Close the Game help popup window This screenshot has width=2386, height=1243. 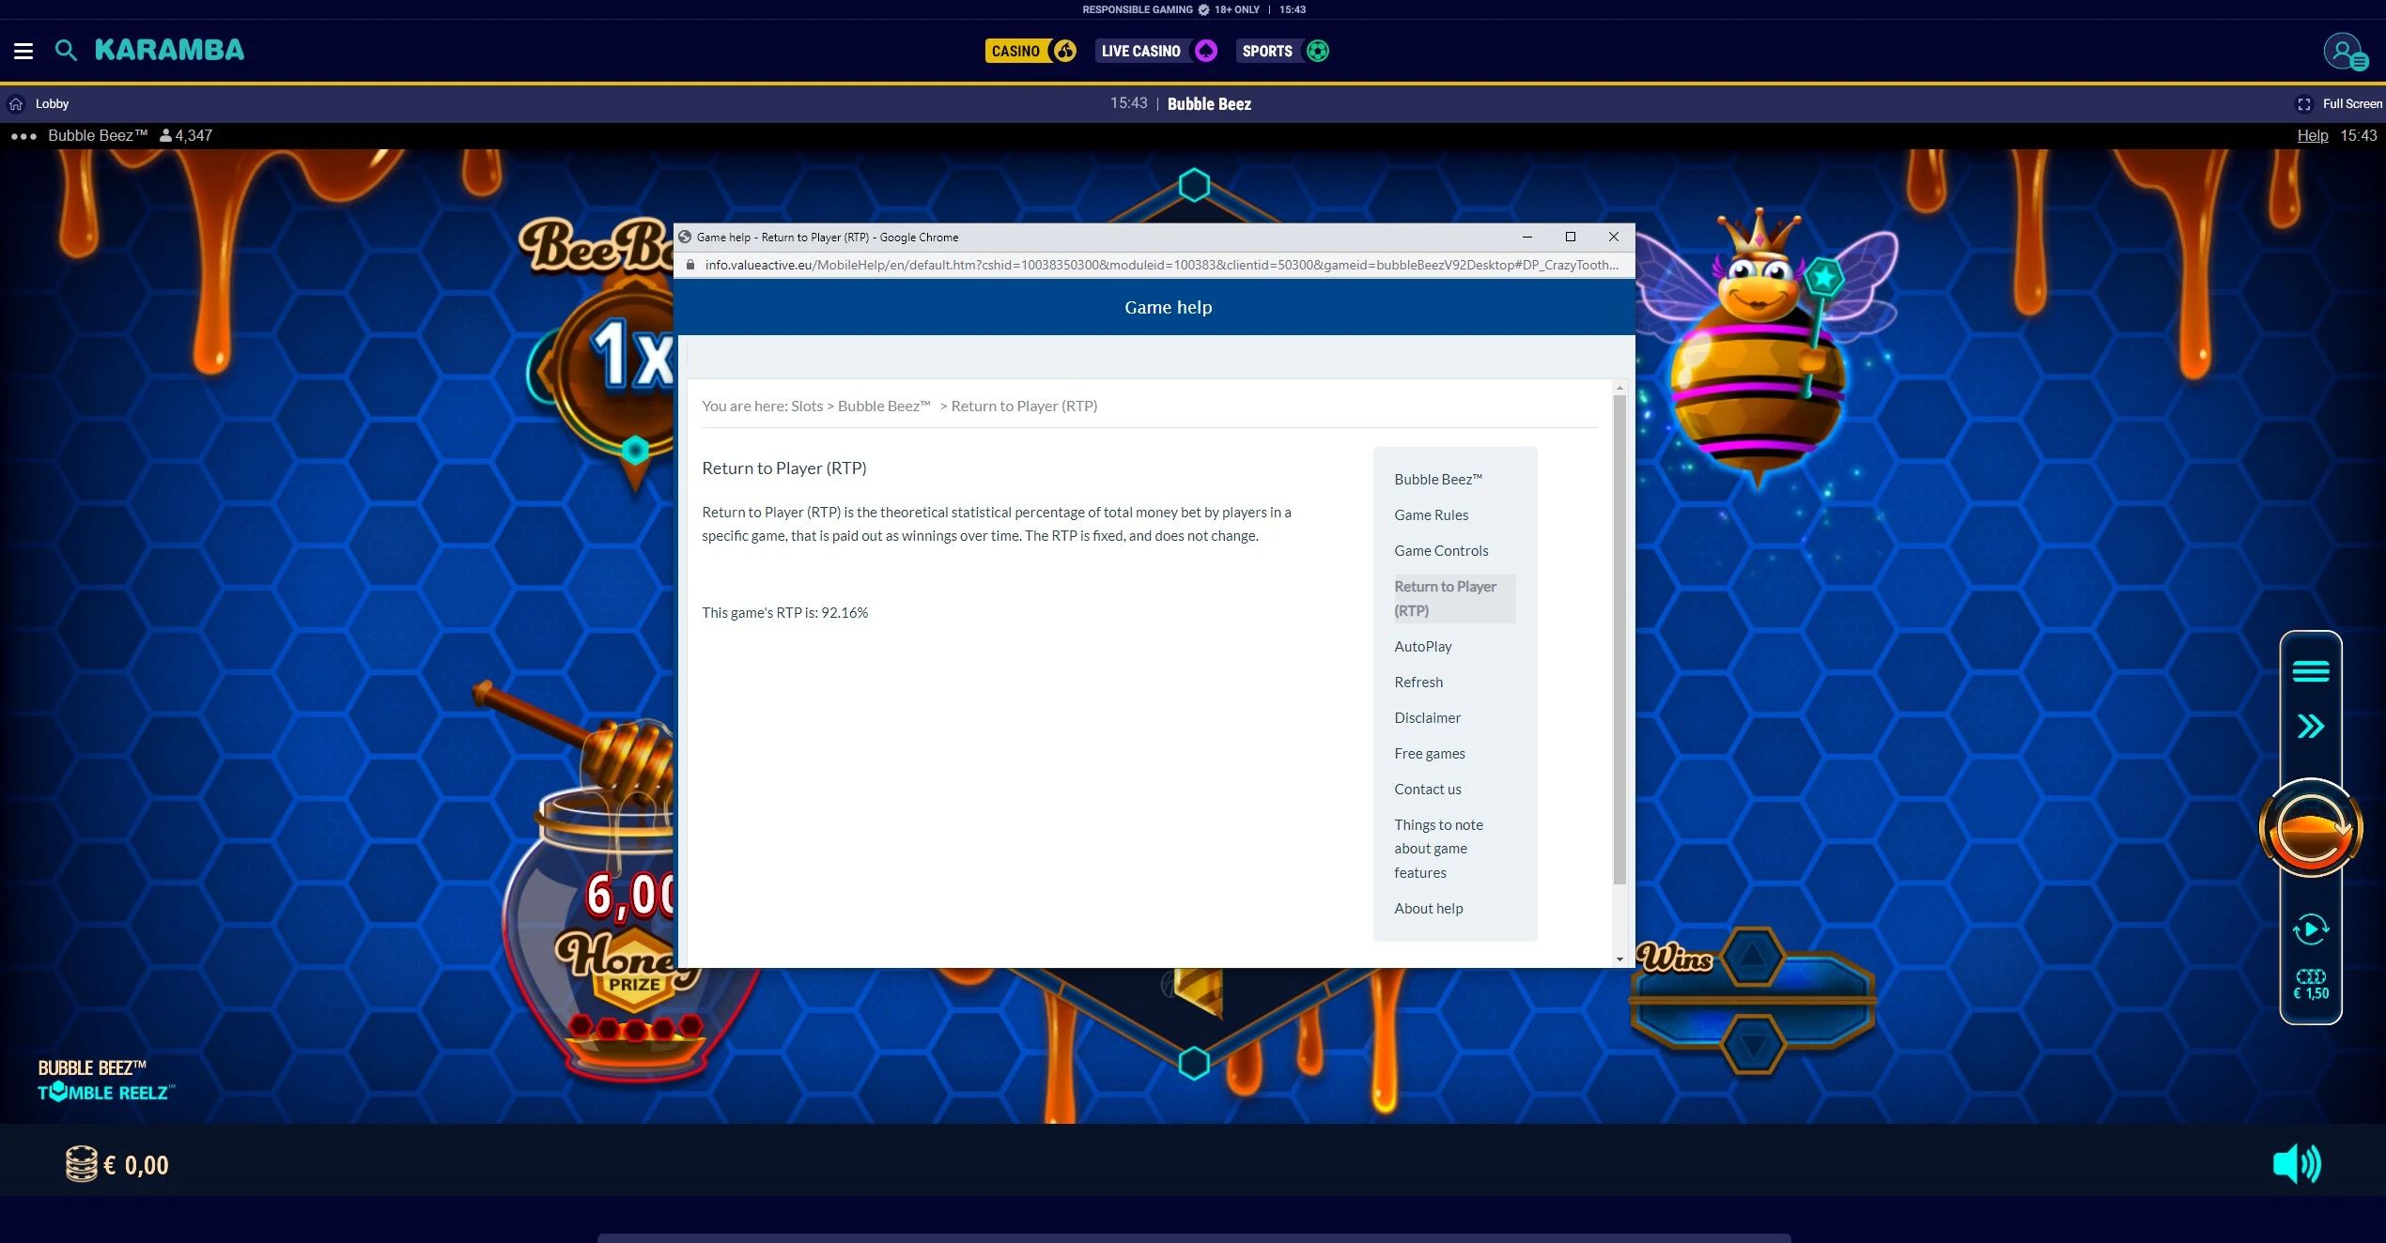1614,237
